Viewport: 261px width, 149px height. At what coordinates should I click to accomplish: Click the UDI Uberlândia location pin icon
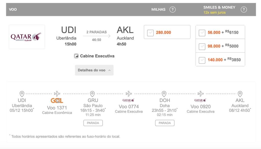22,94
